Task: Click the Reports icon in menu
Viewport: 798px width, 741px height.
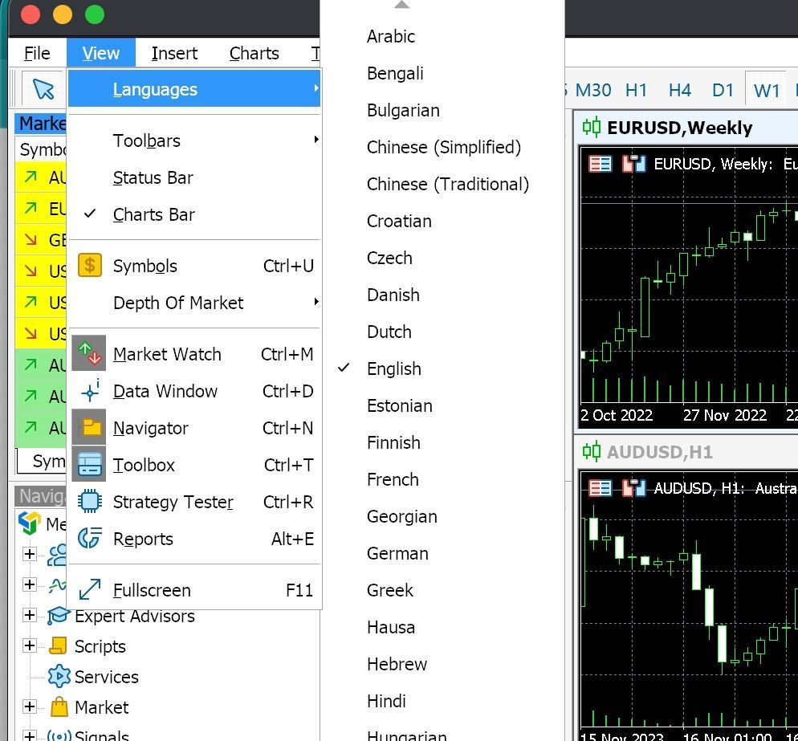Action: coord(89,539)
